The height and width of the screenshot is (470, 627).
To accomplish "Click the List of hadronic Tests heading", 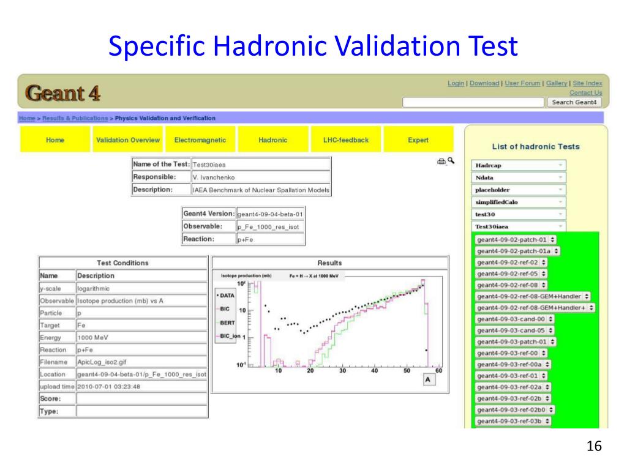I will [536, 147].
